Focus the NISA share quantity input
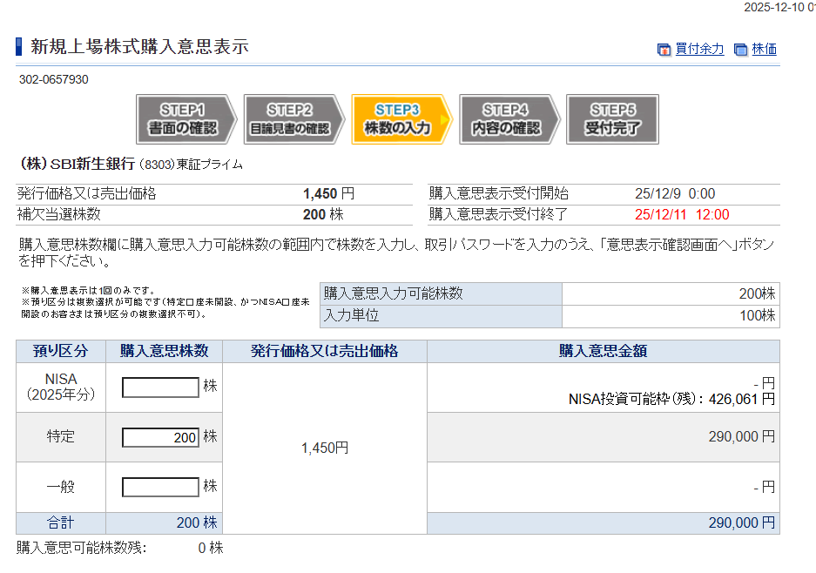 (160, 388)
